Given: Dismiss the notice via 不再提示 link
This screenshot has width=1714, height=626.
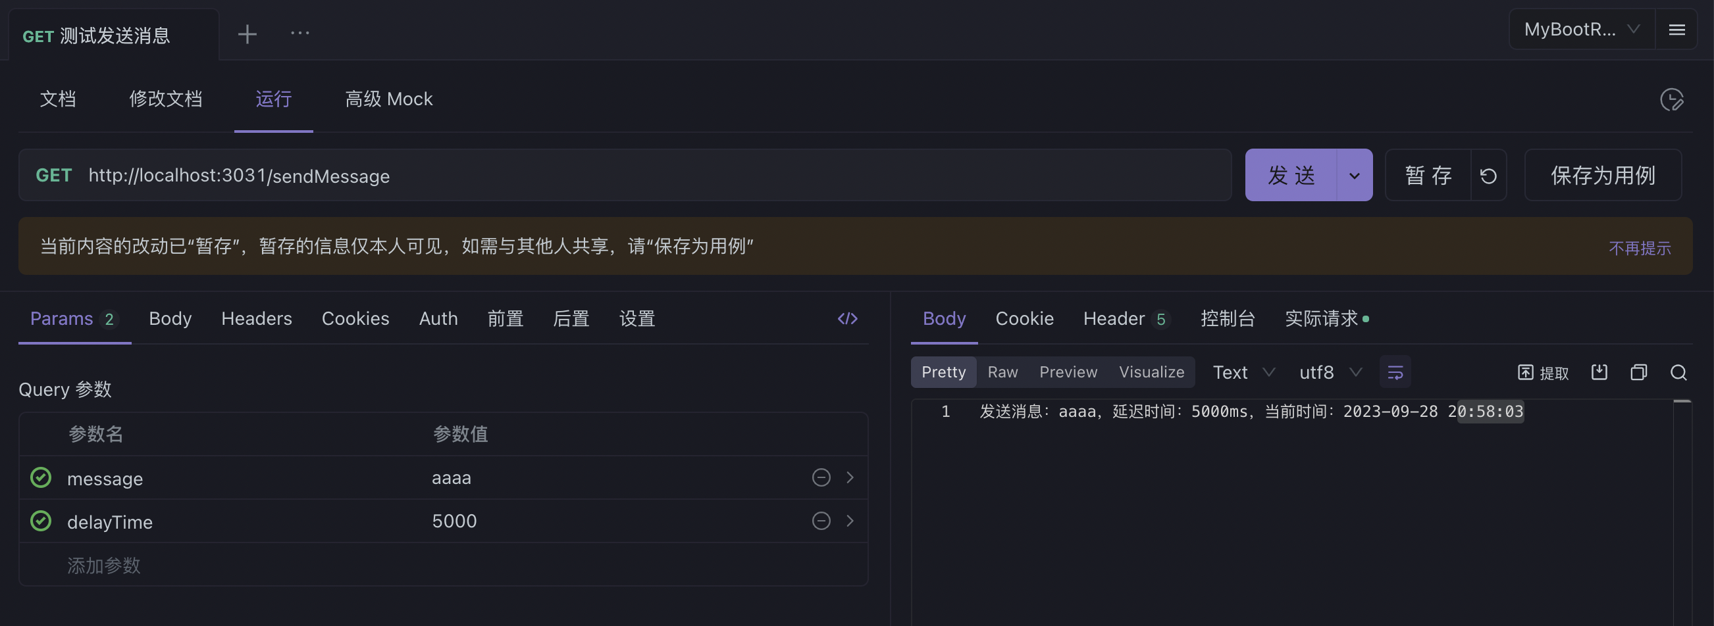Looking at the screenshot, I should tap(1640, 247).
